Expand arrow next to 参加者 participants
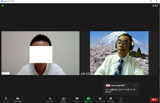 click(70, 98)
